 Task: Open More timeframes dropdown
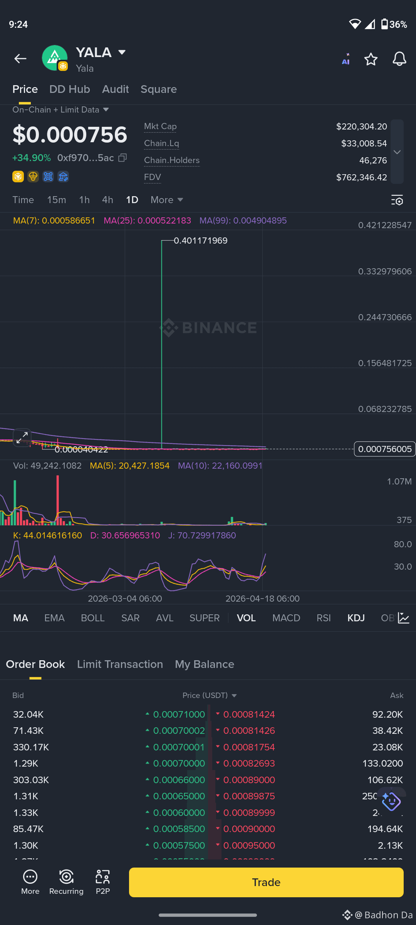(167, 200)
